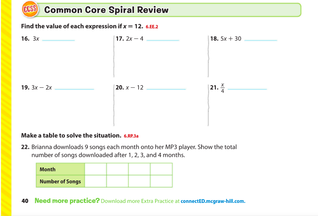The height and width of the screenshot is (216, 318).
Task: Click the Common Core Spiral Review heading
Action: [x=106, y=10]
